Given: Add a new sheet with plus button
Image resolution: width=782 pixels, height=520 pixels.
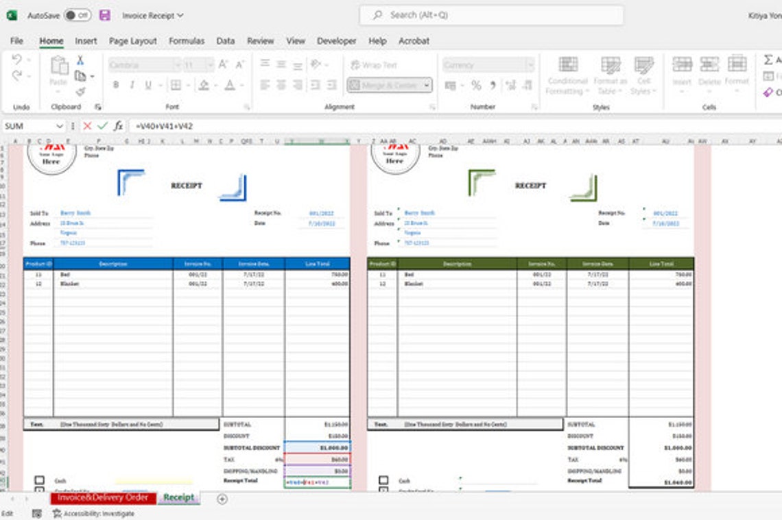Looking at the screenshot, I should click(222, 499).
